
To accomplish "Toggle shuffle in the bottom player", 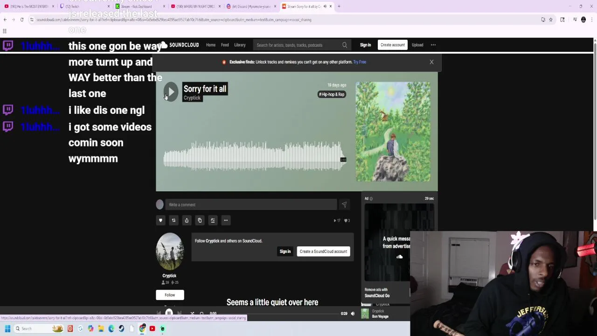I will [x=192, y=314].
